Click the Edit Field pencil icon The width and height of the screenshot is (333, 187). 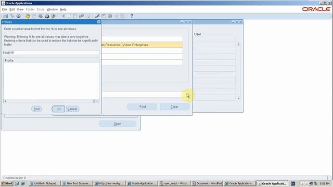97,16
